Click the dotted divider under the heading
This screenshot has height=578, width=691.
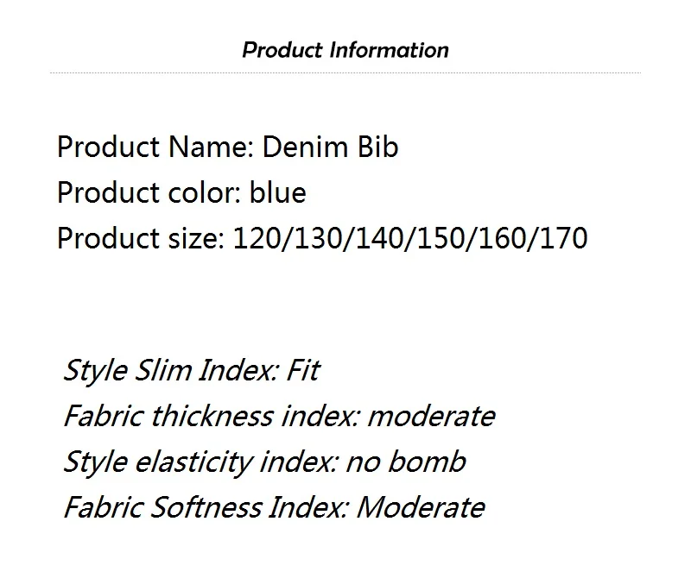[x=345, y=73]
